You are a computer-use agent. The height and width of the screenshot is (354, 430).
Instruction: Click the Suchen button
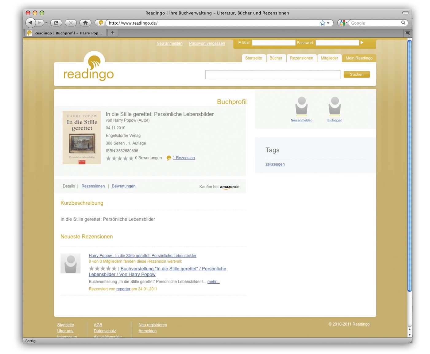[357, 74]
